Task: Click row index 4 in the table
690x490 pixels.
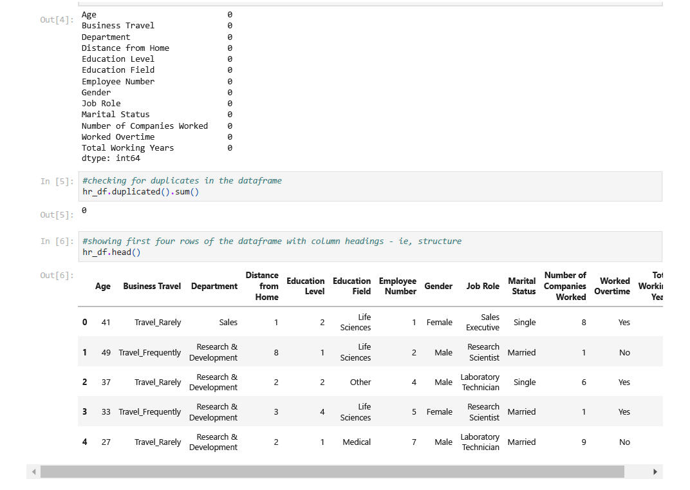Action: pos(84,442)
